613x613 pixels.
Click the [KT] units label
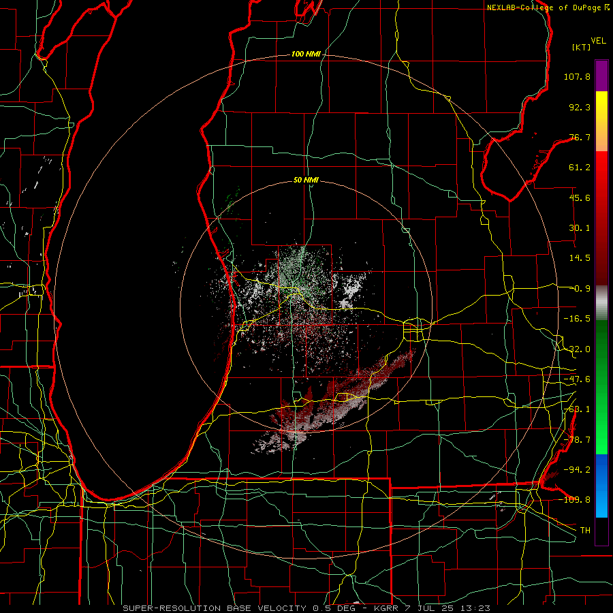click(x=582, y=47)
